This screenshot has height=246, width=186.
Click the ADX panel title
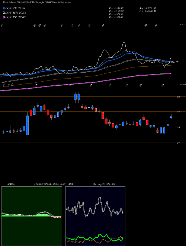pos(71,184)
